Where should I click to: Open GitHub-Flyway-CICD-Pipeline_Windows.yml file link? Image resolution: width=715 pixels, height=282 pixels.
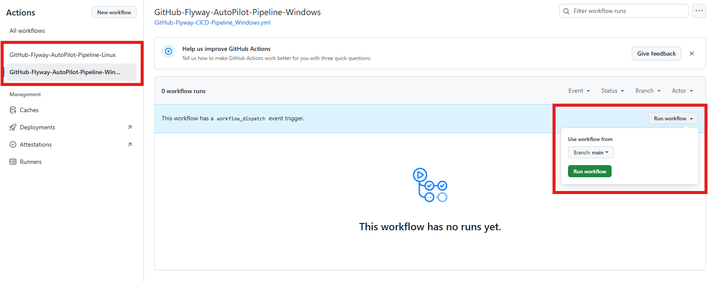click(212, 22)
